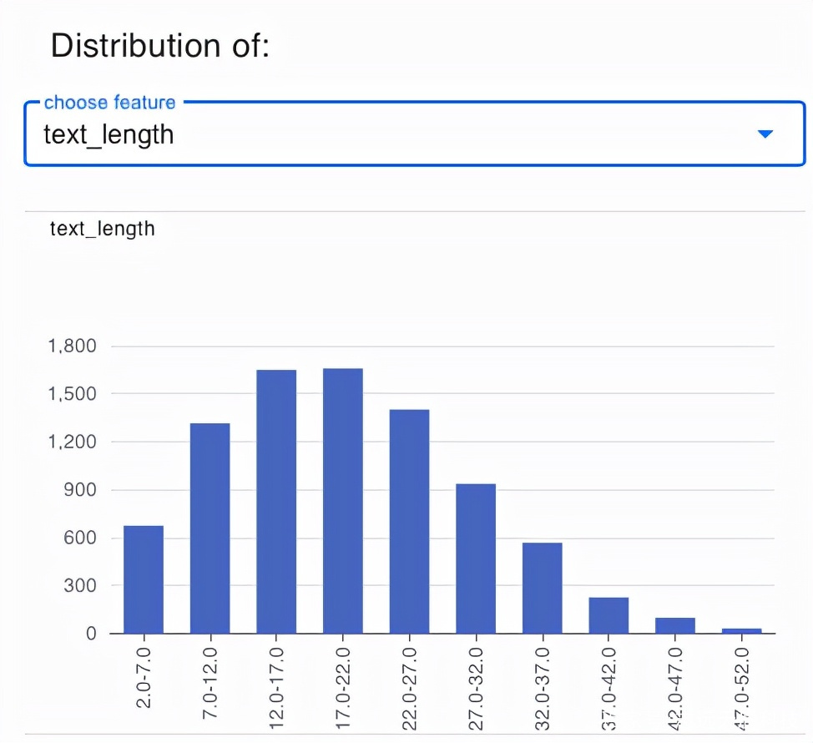The image size is (813, 743).
Task: Select the small 42.0-47.0 bar
Action: pos(675,625)
